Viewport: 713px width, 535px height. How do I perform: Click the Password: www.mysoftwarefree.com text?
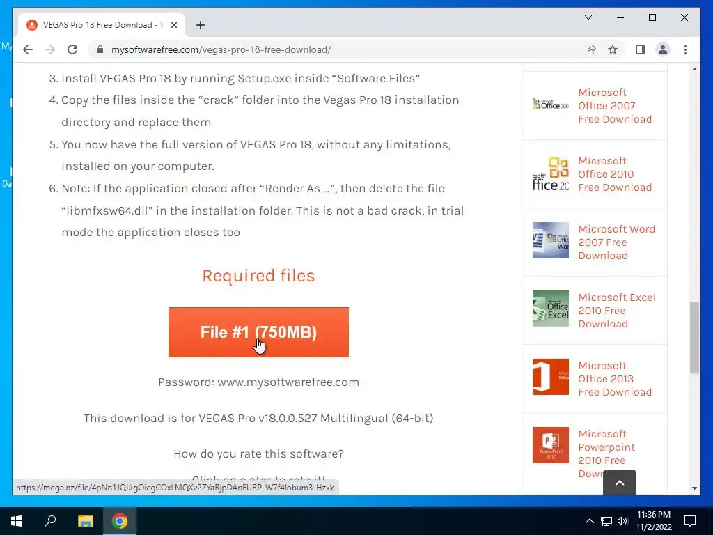tap(258, 382)
